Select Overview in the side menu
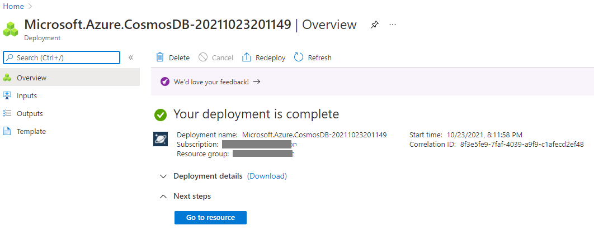The width and height of the screenshot is (594, 235). [x=70, y=78]
